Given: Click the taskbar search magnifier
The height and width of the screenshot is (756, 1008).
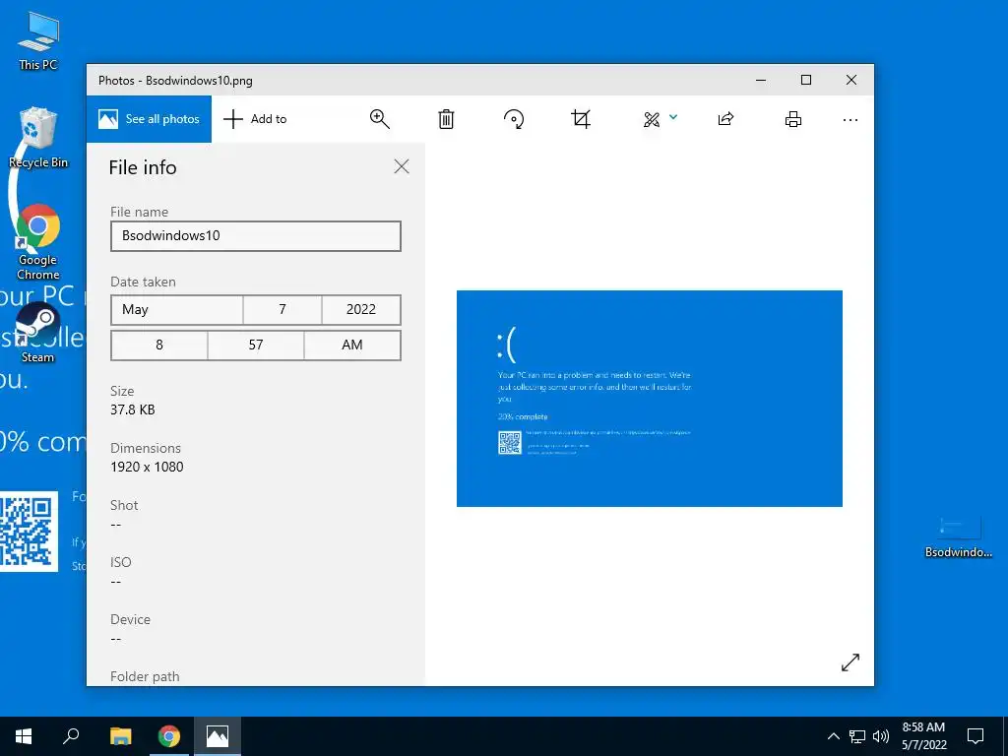Looking at the screenshot, I should point(71,736).
